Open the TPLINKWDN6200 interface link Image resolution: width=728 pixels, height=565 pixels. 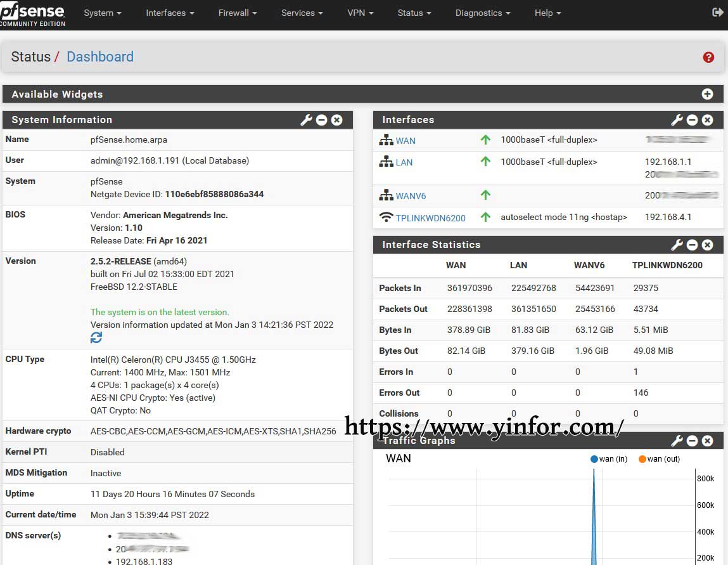(x=430, y=218)
